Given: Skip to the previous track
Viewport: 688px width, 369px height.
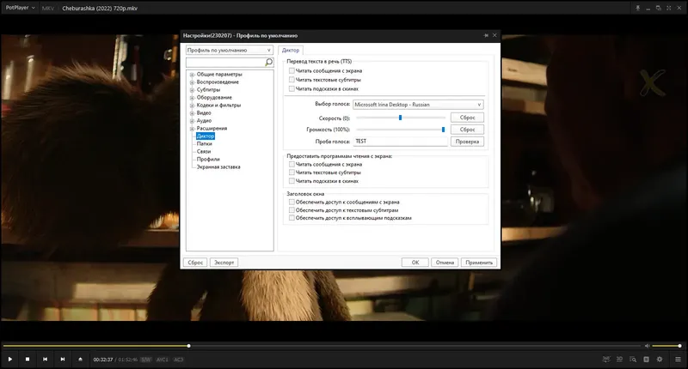Looking at the screenshot, I should (x=45, y=359).
